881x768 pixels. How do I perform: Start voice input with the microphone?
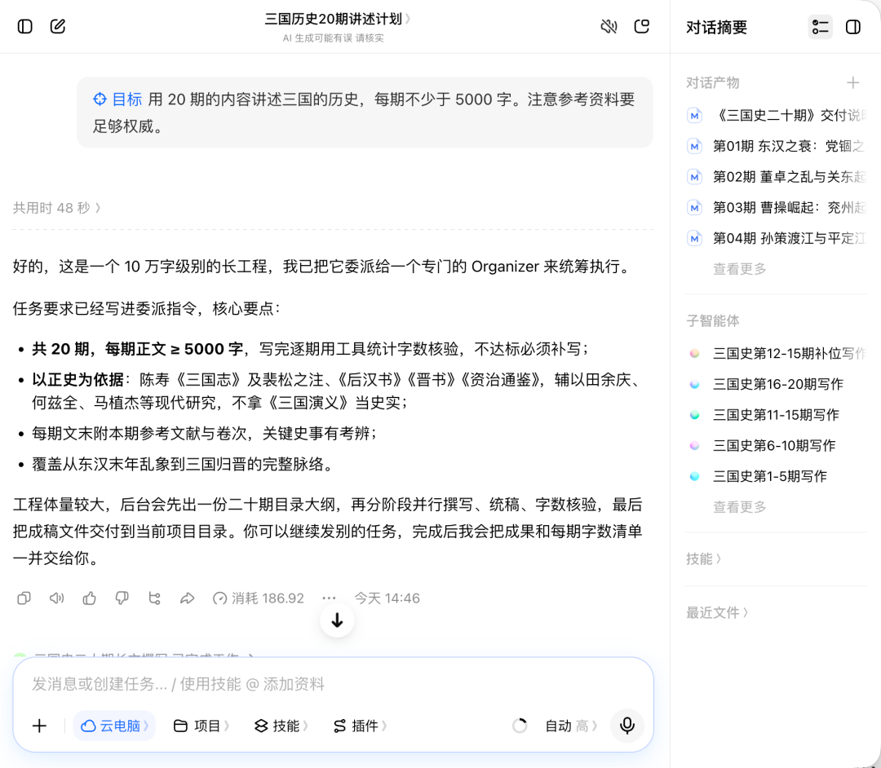coord(627,726)
